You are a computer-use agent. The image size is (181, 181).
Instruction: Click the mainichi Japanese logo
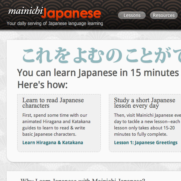55,13
